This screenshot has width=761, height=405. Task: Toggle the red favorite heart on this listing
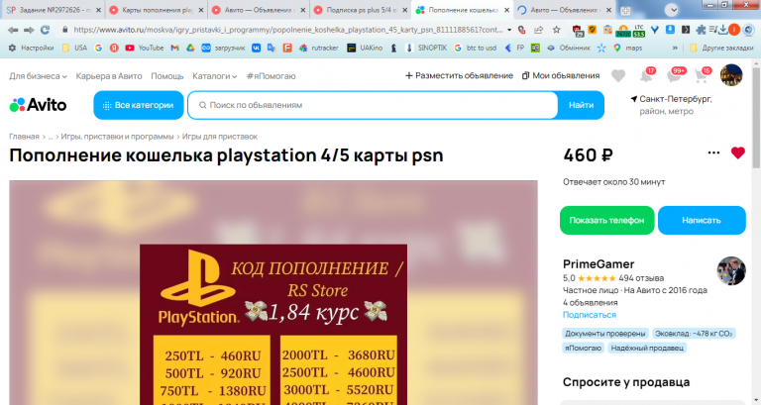coord(737,152)
